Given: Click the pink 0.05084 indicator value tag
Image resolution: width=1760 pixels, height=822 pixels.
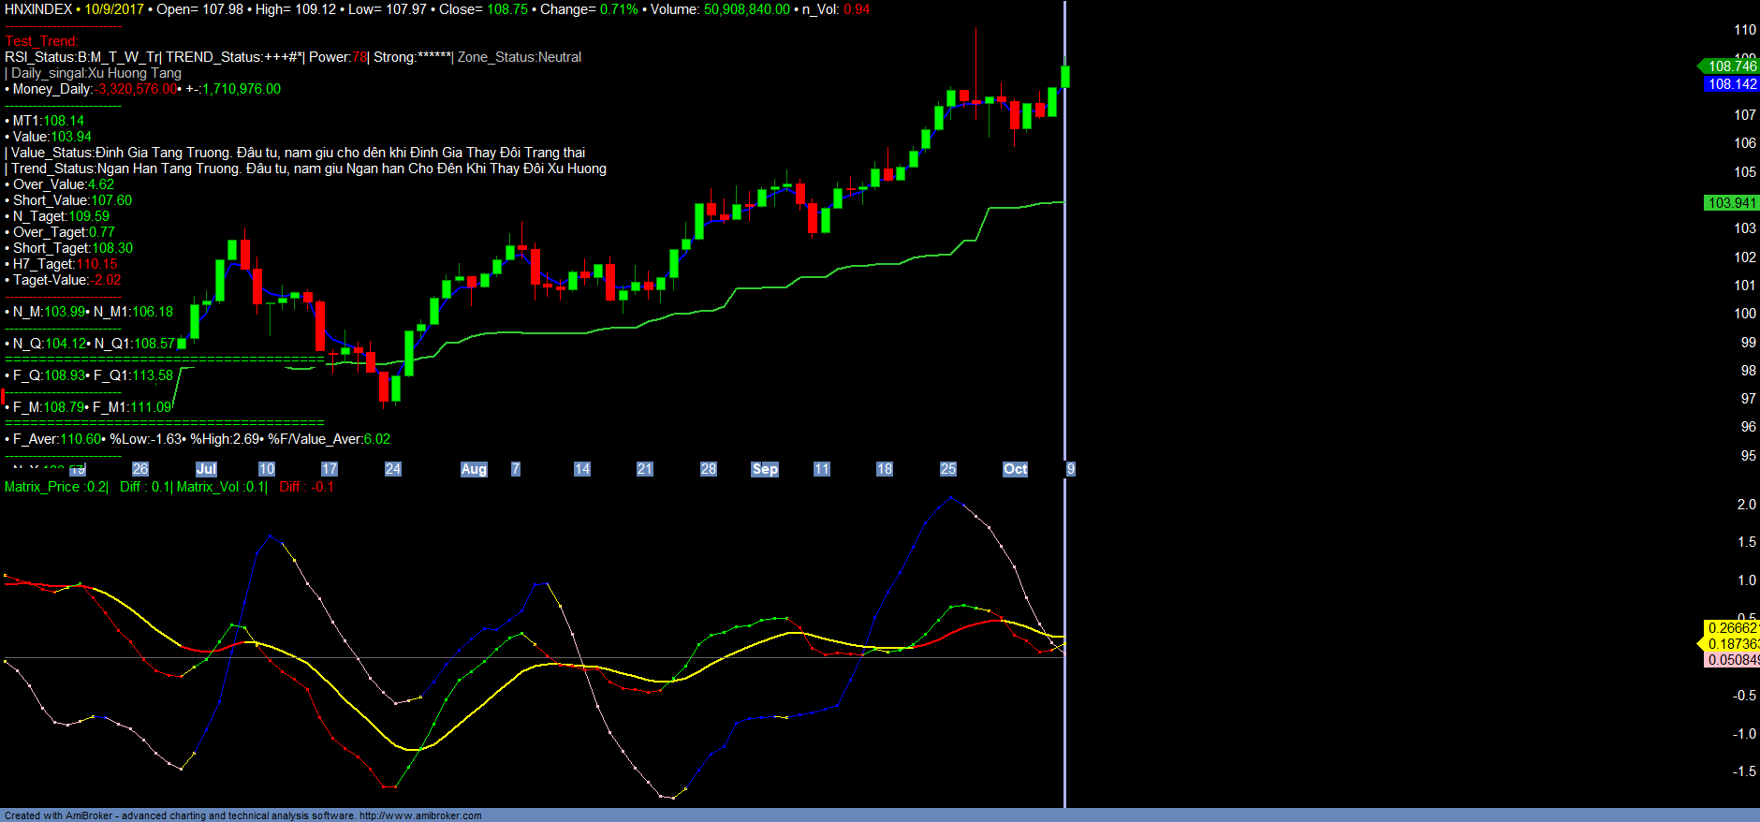Looking at the screenshot, I should coord(1732,660).
